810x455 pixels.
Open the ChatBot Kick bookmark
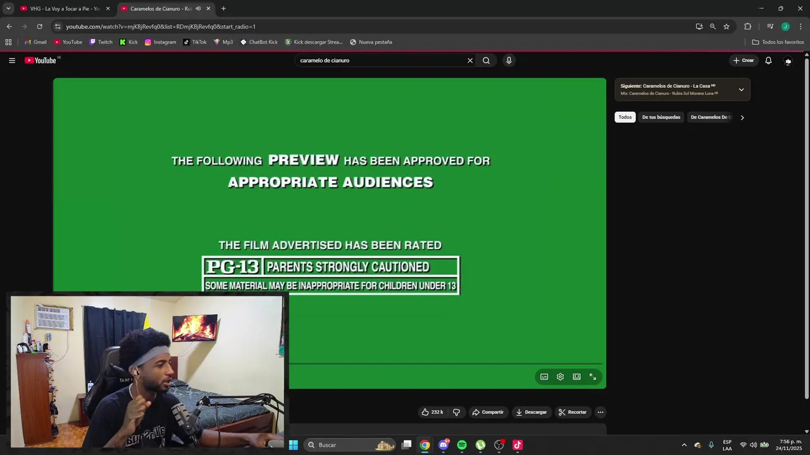pyautogui.click(x=259, y=42)
